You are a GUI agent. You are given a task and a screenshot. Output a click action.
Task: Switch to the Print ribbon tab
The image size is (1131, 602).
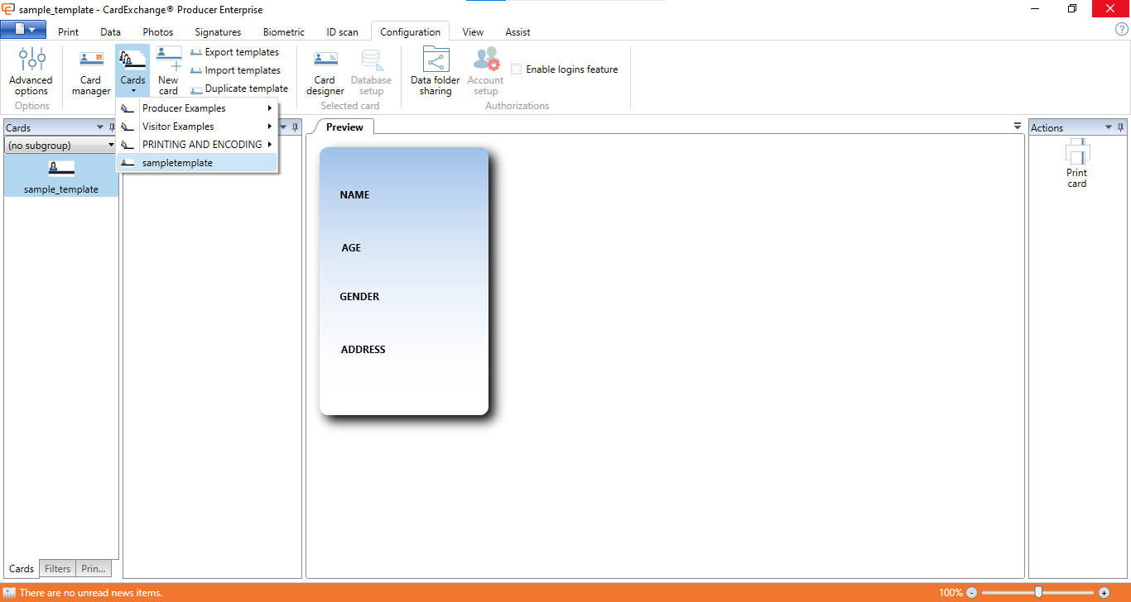pyautogui.click(x=69, y=32)
